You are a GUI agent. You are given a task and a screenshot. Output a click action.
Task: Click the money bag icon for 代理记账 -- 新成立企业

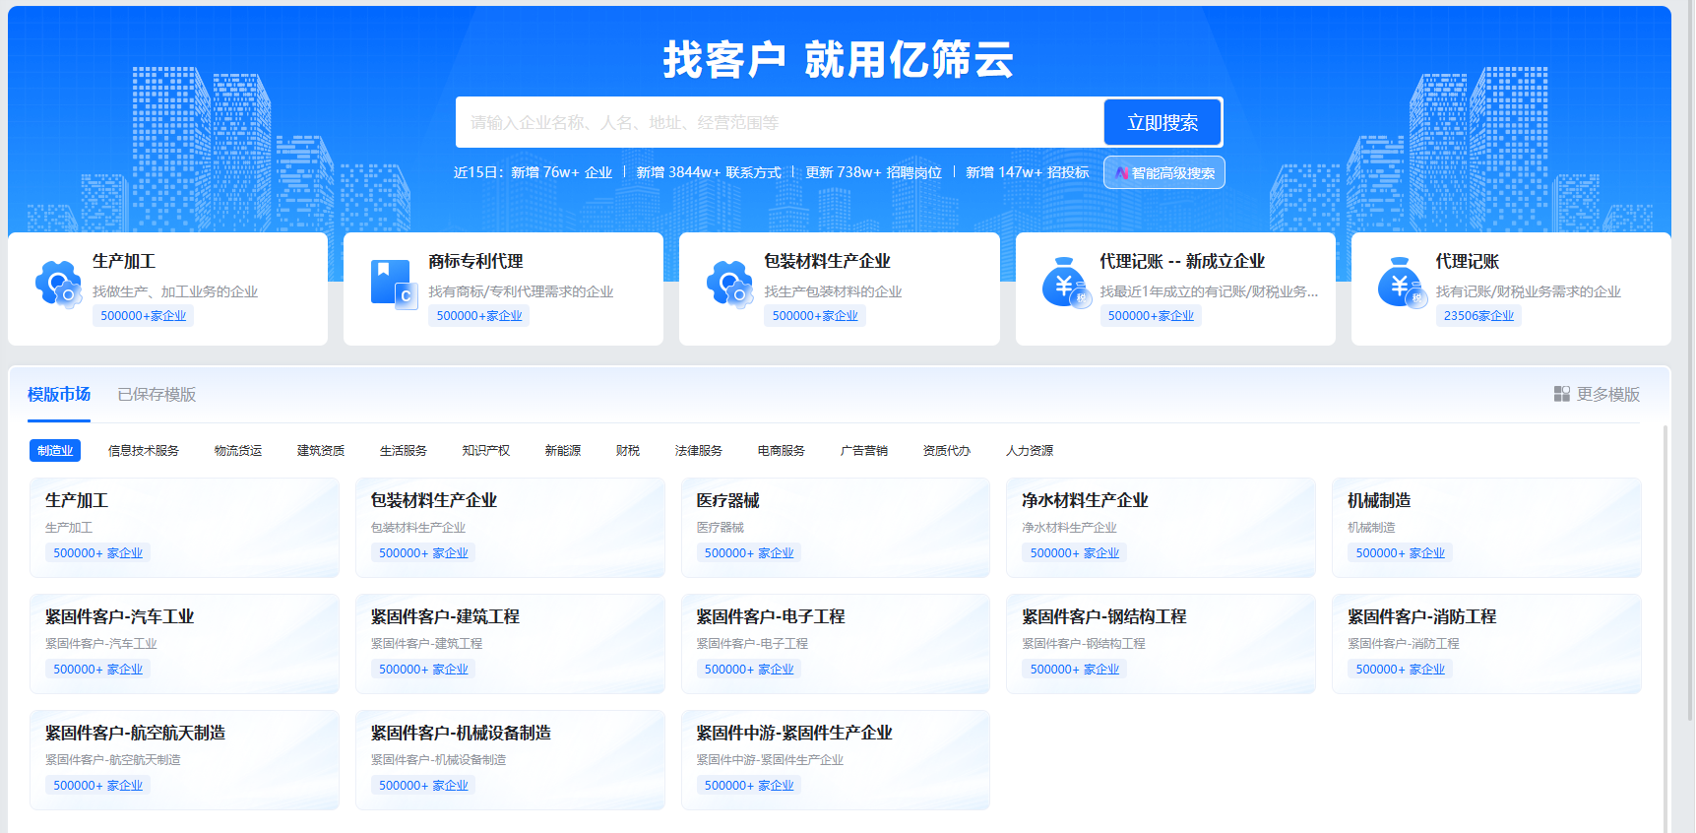[x=1067, y=284]
